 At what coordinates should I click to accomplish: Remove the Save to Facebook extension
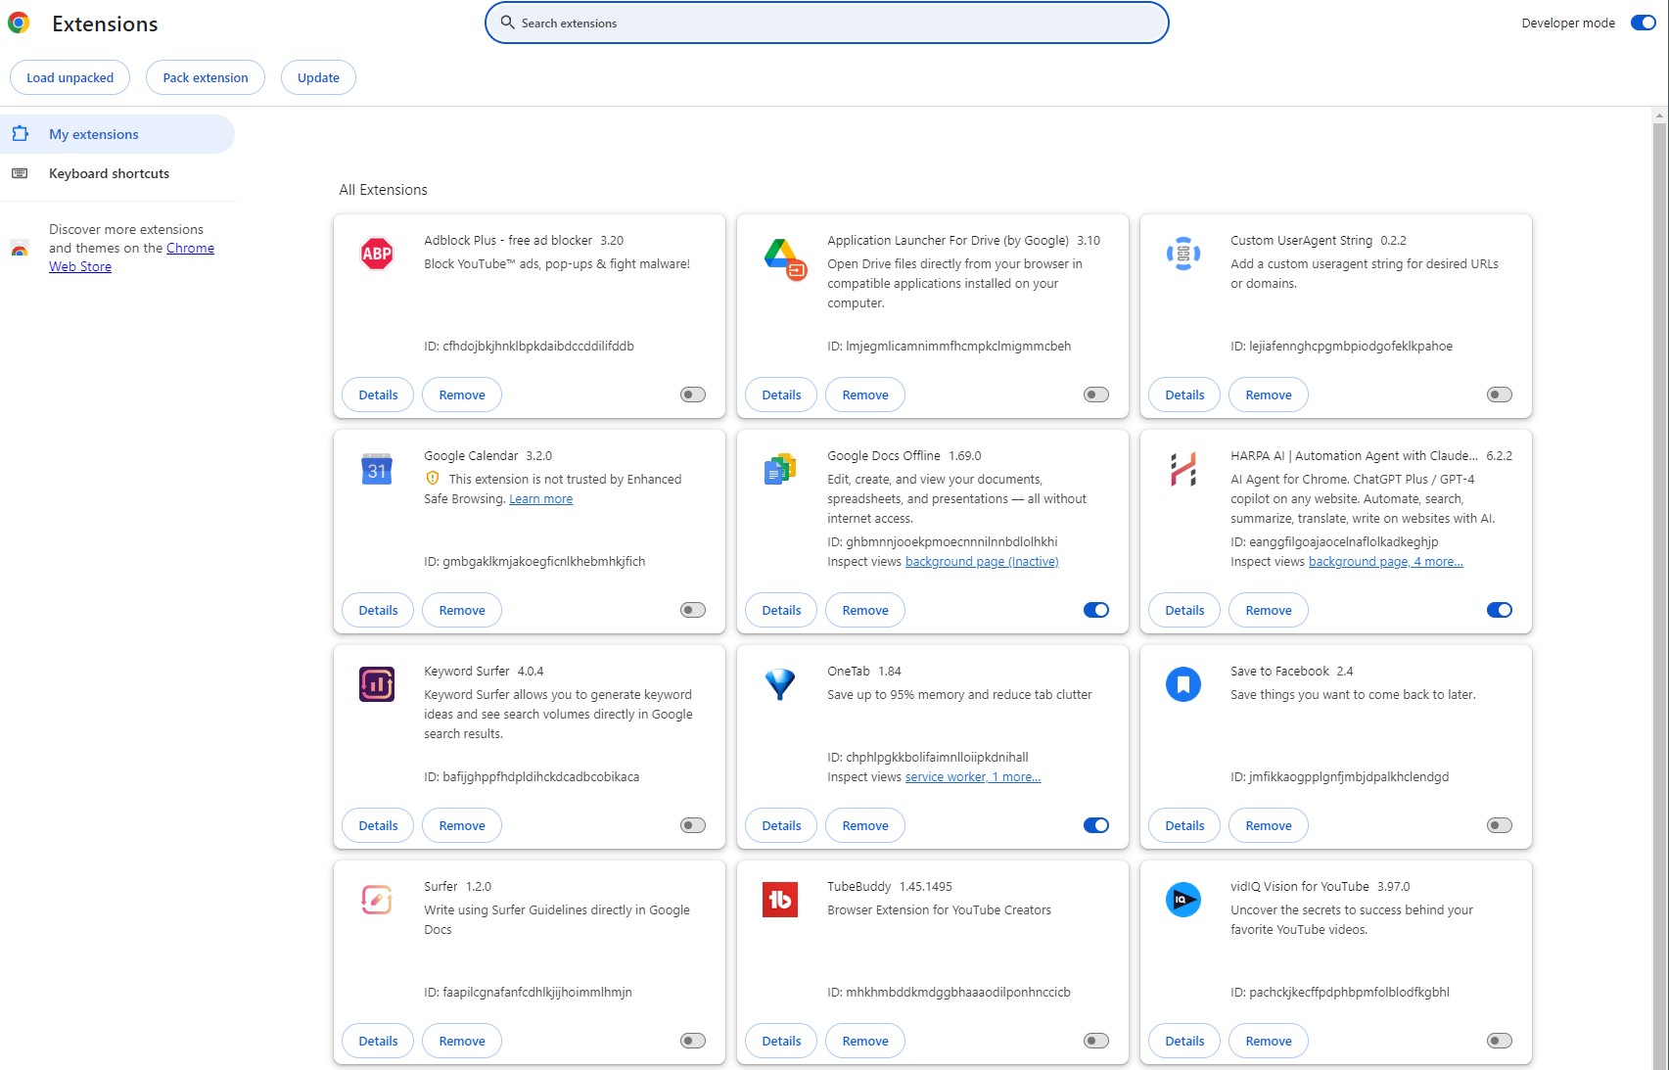[1269, 825]
